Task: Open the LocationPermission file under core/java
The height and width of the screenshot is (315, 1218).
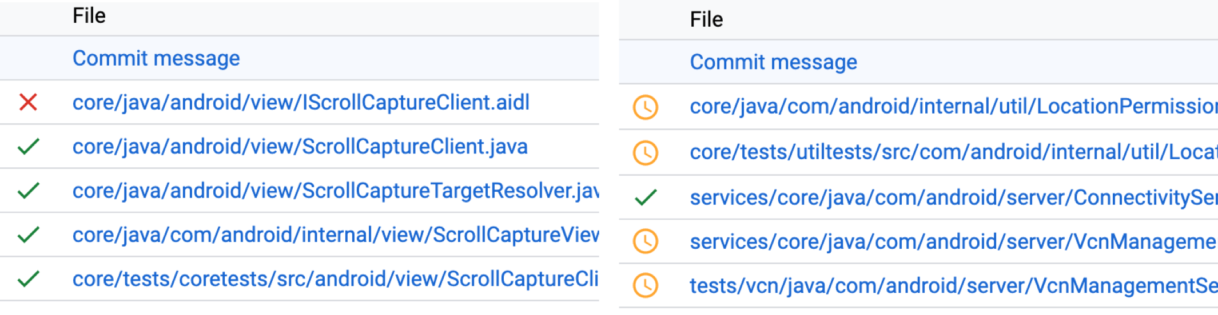Action: (953, 107)
